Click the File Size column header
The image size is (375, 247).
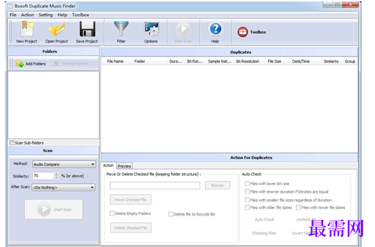[x=274, y=61]
